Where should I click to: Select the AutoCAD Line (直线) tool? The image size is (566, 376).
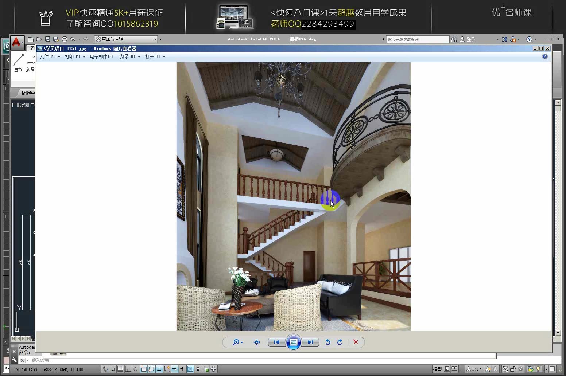point(18,62)
